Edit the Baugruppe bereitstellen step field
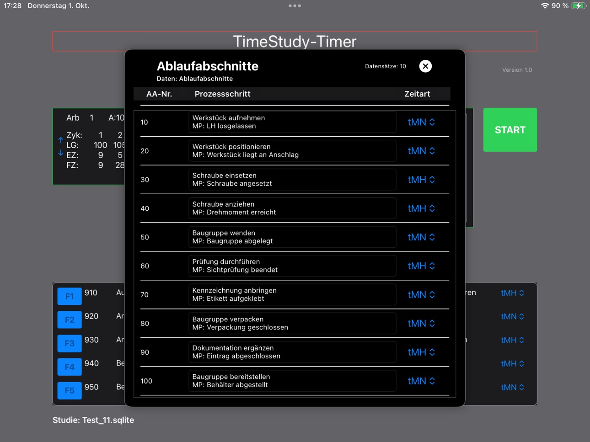 tap(292, 381)
